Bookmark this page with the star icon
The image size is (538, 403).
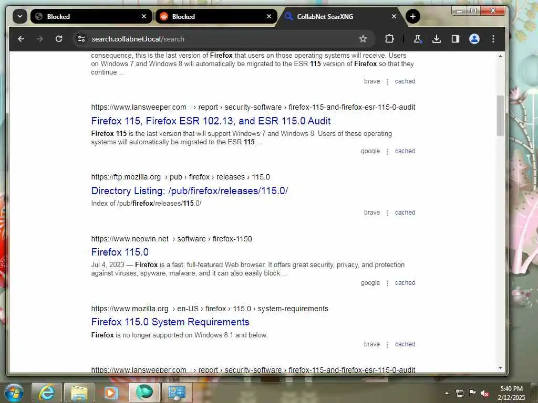(363, 39)
